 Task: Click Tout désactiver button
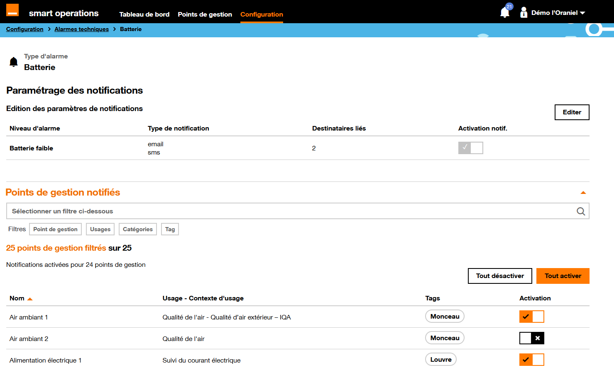tap(500, 276)
